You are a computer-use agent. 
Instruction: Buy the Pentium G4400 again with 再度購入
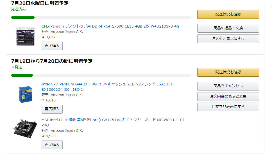tap(52, 109)
